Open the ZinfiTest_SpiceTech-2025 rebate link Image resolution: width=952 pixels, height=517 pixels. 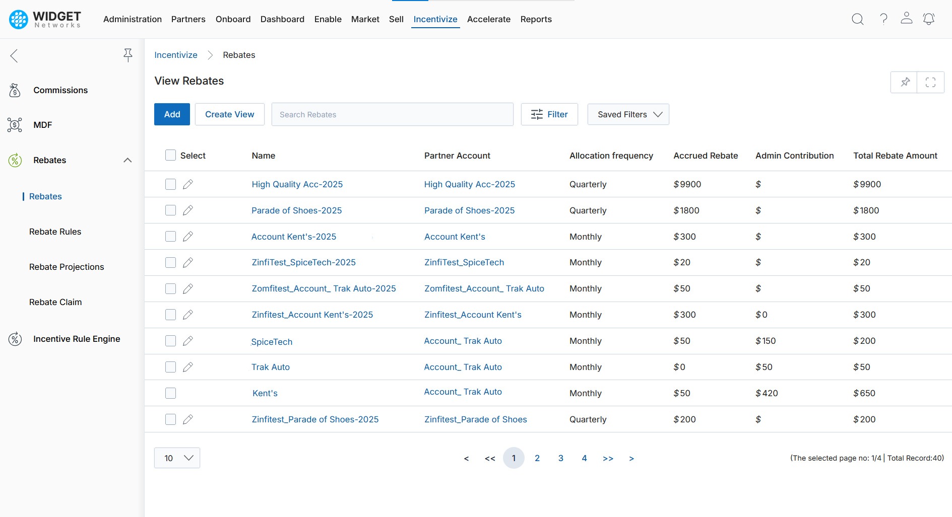(x=303, y=262)
